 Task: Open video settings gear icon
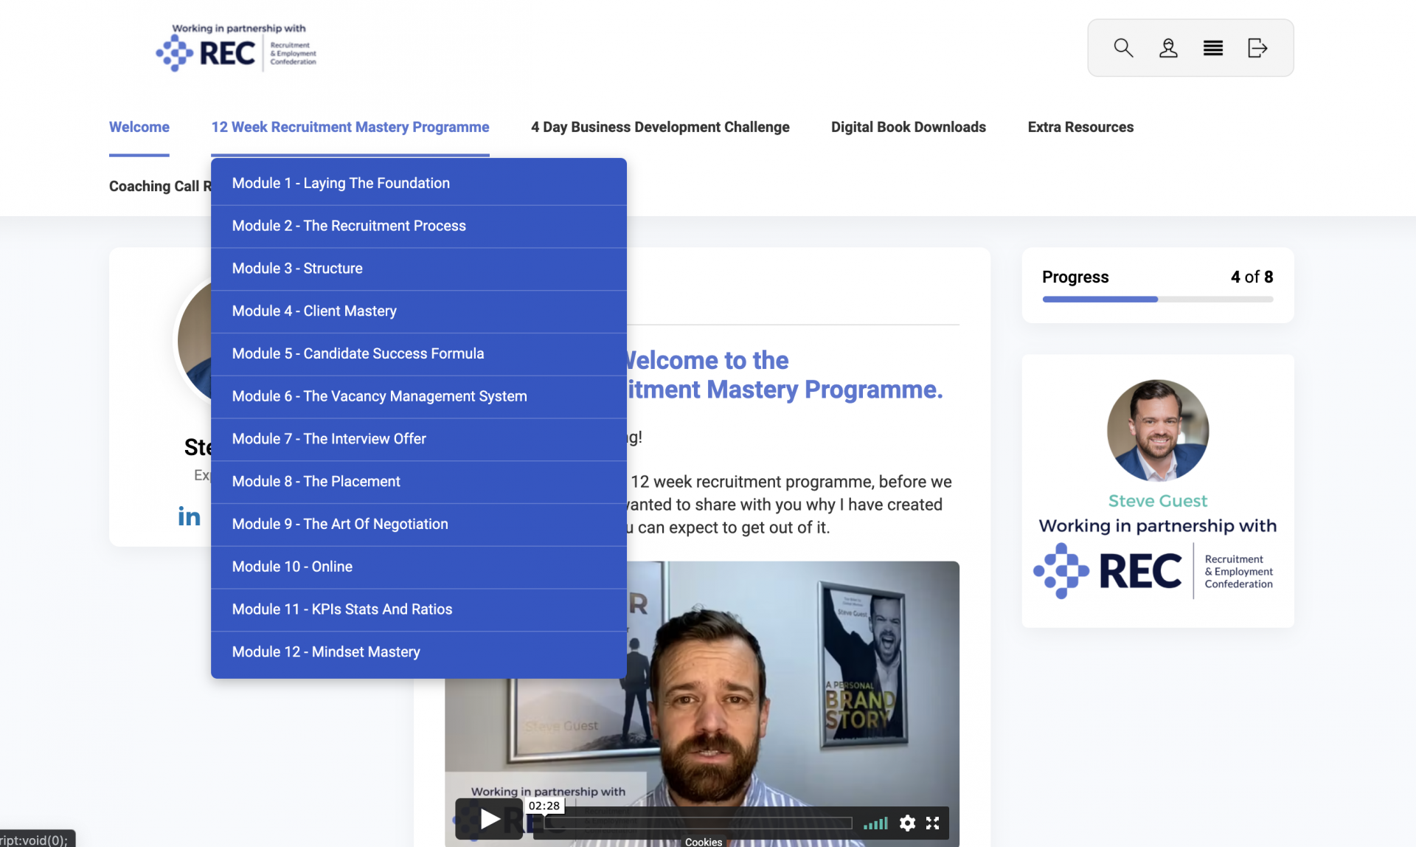tap(907, 823)
